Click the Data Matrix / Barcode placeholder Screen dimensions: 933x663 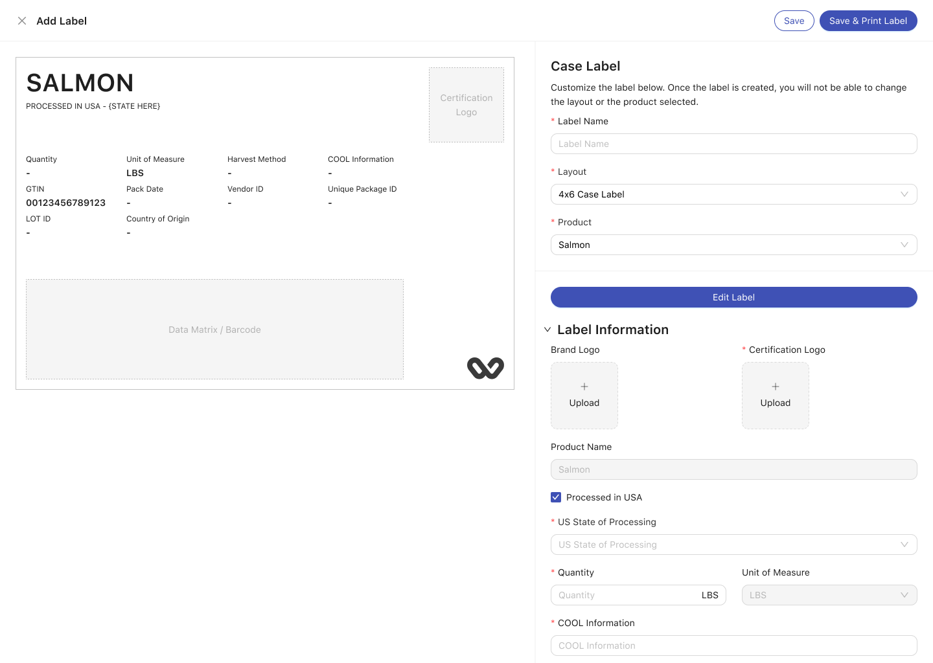coord(214,330)
